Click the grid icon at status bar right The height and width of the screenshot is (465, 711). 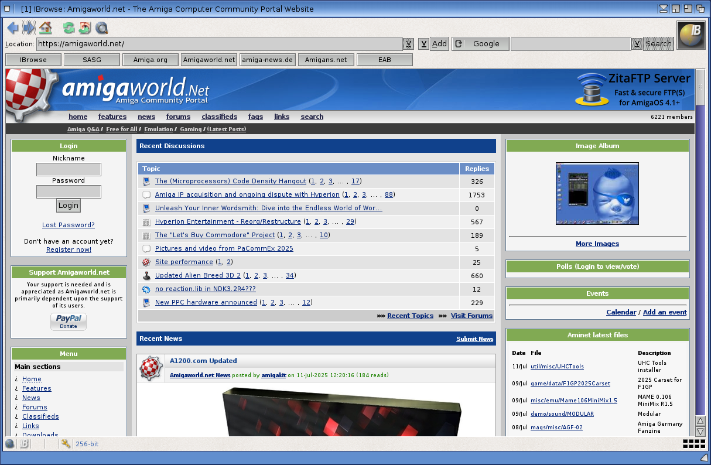coord(693,444)
